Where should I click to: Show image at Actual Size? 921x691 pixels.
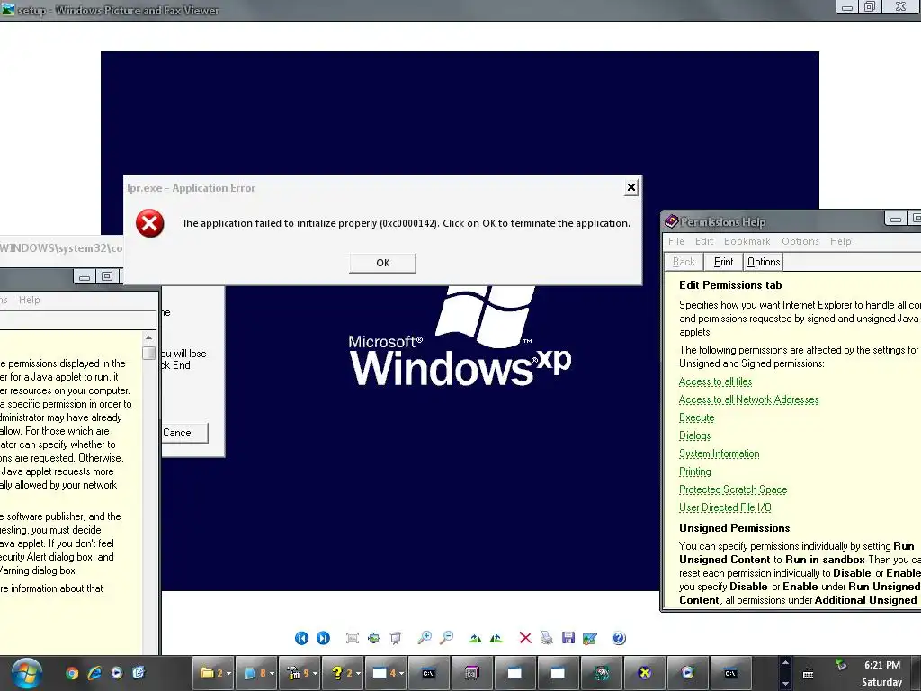[x=374, y=638]
